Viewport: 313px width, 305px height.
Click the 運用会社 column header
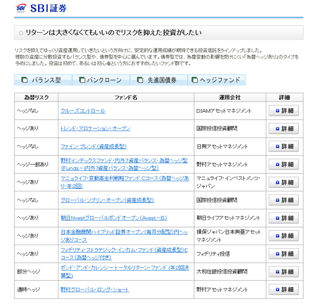coord(230,97)
